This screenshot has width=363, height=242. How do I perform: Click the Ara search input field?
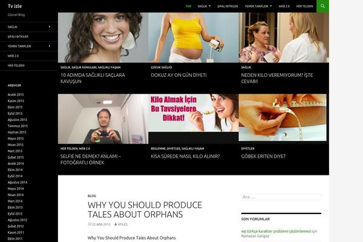[281, 197]
